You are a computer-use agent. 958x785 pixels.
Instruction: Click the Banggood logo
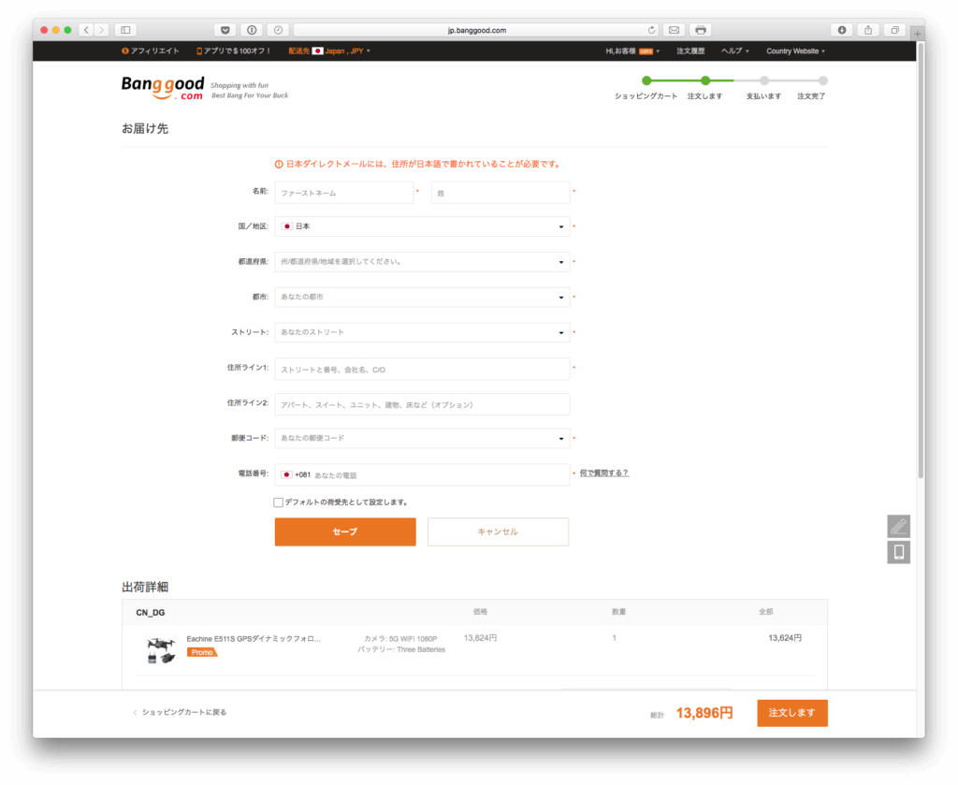coord(163,88)
